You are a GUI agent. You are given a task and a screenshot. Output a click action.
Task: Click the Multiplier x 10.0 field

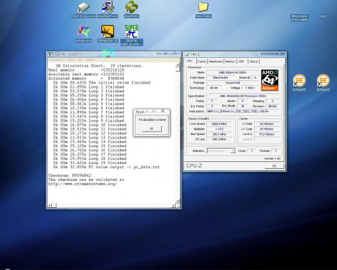(219, 129)
